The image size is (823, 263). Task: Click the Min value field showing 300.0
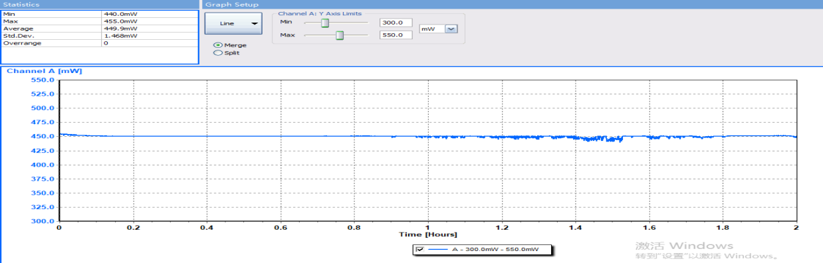396,23
